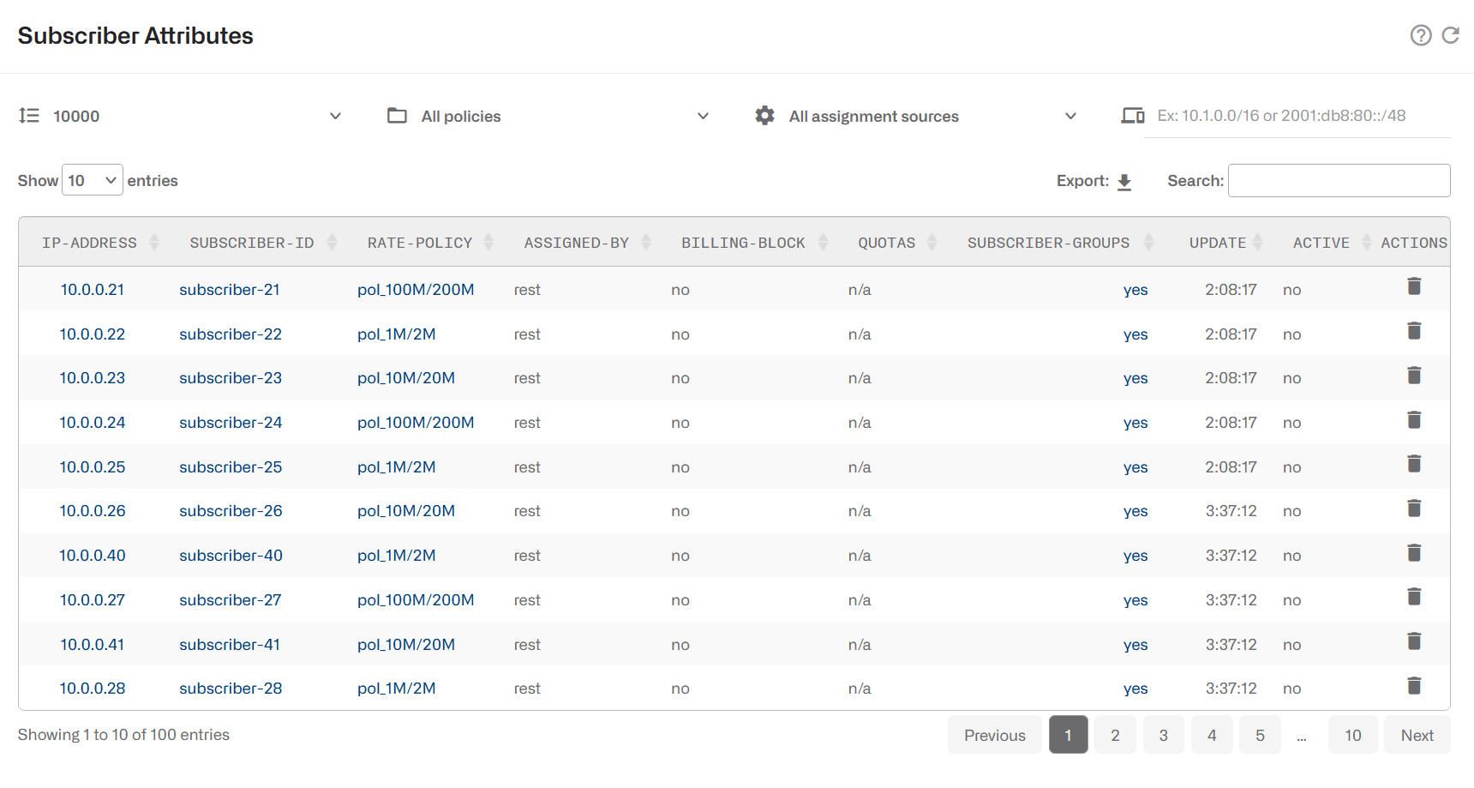Jump to page 3
This screenshot has width=1474, height=788.
(x=1163, y=735)
